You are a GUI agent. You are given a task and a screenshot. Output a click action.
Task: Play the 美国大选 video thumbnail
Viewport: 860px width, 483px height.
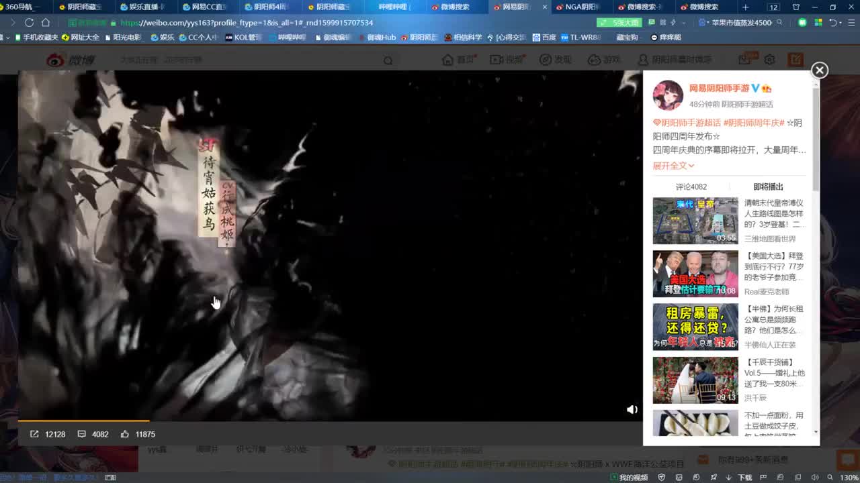(x=695, y=274)
